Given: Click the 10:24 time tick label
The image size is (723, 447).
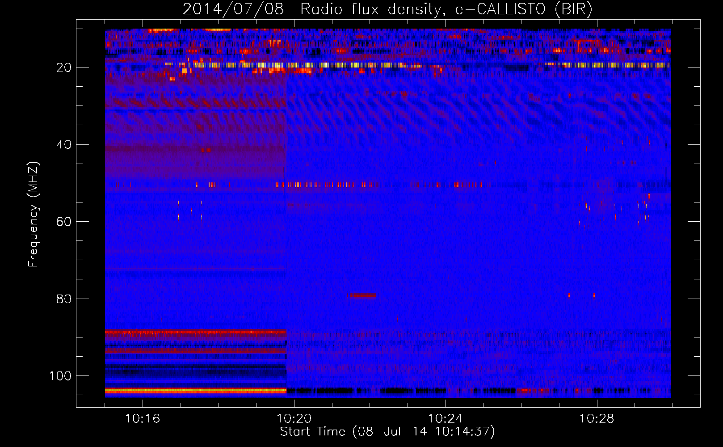Looking at the screenshot, I should click(446, 419).
